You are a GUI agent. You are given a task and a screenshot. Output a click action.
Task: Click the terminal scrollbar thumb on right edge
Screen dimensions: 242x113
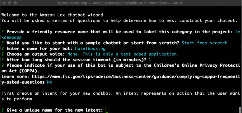240,110
